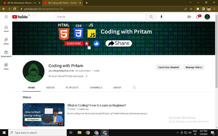Expand channel description chevron
The height and width of the screenshot is (136, 218).
click(86, 76)
